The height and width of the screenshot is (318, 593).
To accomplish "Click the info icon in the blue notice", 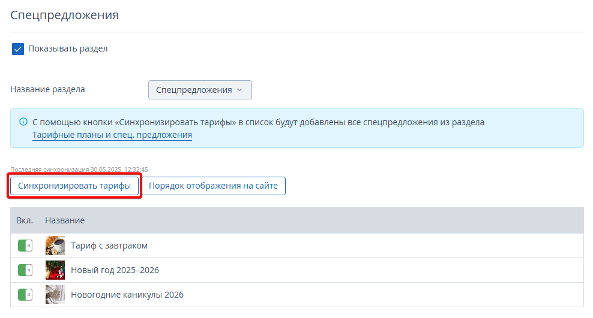I will point(23,122).
